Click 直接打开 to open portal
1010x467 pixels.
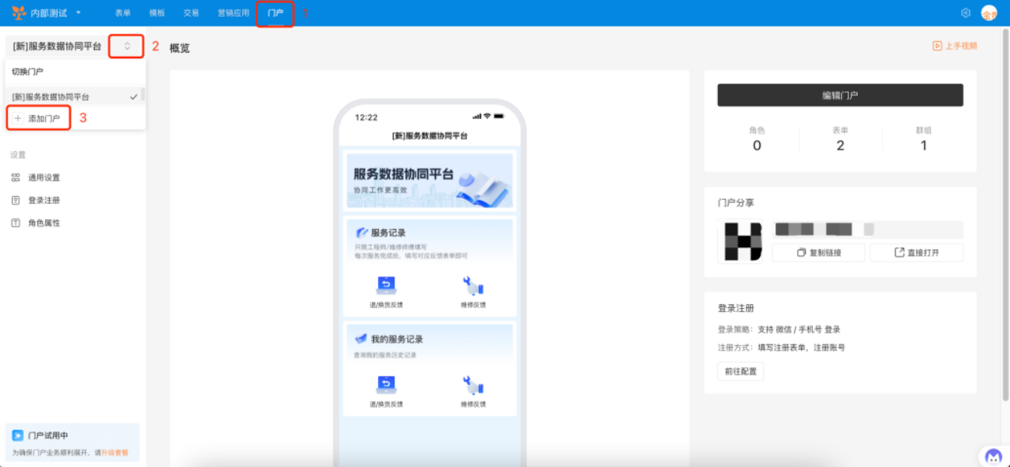pyautogui.click(x=916, y=253)
